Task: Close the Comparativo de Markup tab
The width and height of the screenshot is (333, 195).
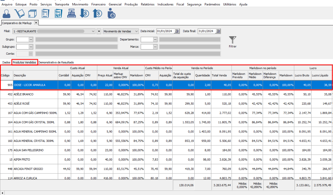Action: (x=36, y=23)
